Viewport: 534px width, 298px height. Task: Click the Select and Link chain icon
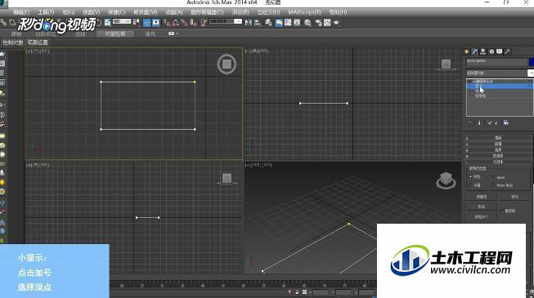4,23
